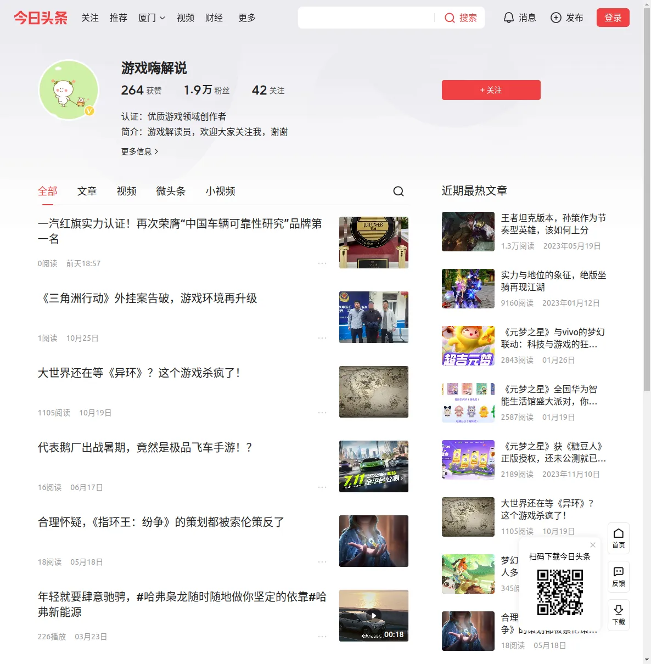Screen dimensions: 651x664
Task: Open hot article 《元梦之星》获《糖豆人》正版授权
Action: tap(553, 452)
